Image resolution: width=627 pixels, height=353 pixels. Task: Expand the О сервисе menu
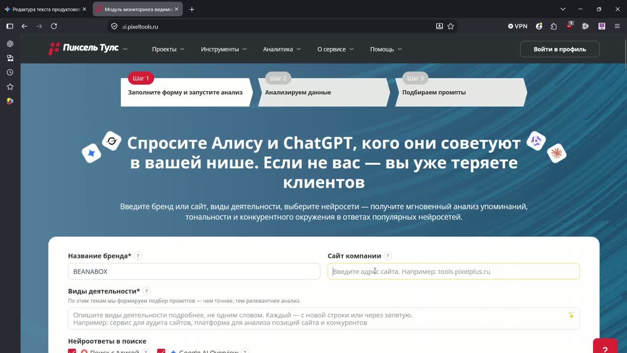(x=336, y=49)
